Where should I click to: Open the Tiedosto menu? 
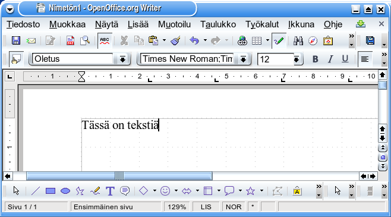23,24
